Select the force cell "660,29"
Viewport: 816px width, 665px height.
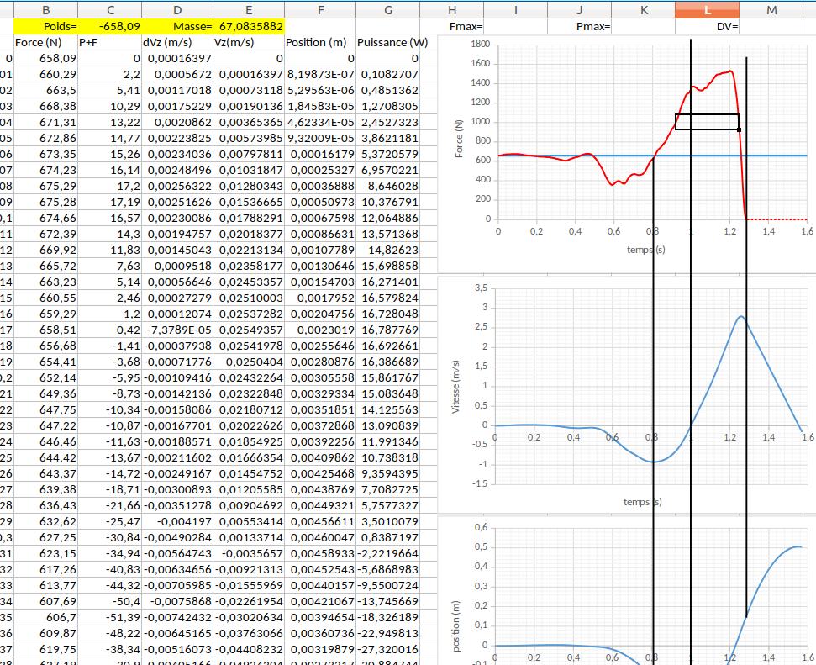click(x=45, y=75)
